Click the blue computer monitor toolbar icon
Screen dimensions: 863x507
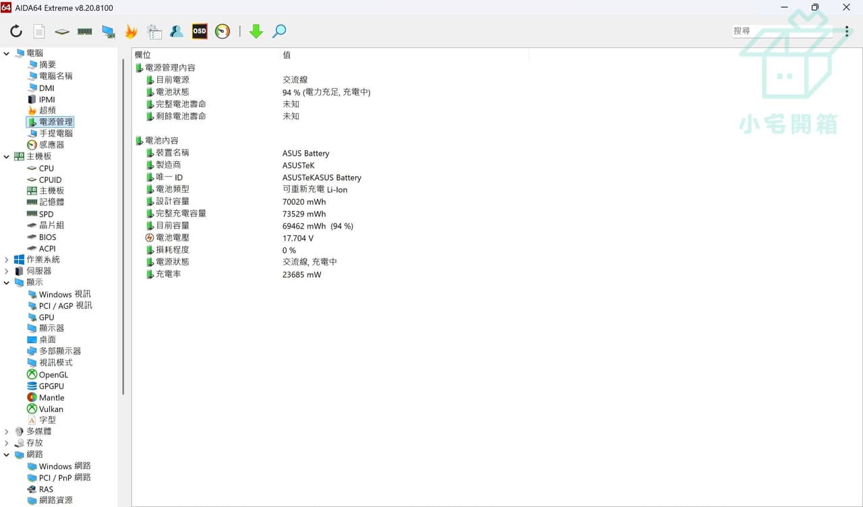108,31
